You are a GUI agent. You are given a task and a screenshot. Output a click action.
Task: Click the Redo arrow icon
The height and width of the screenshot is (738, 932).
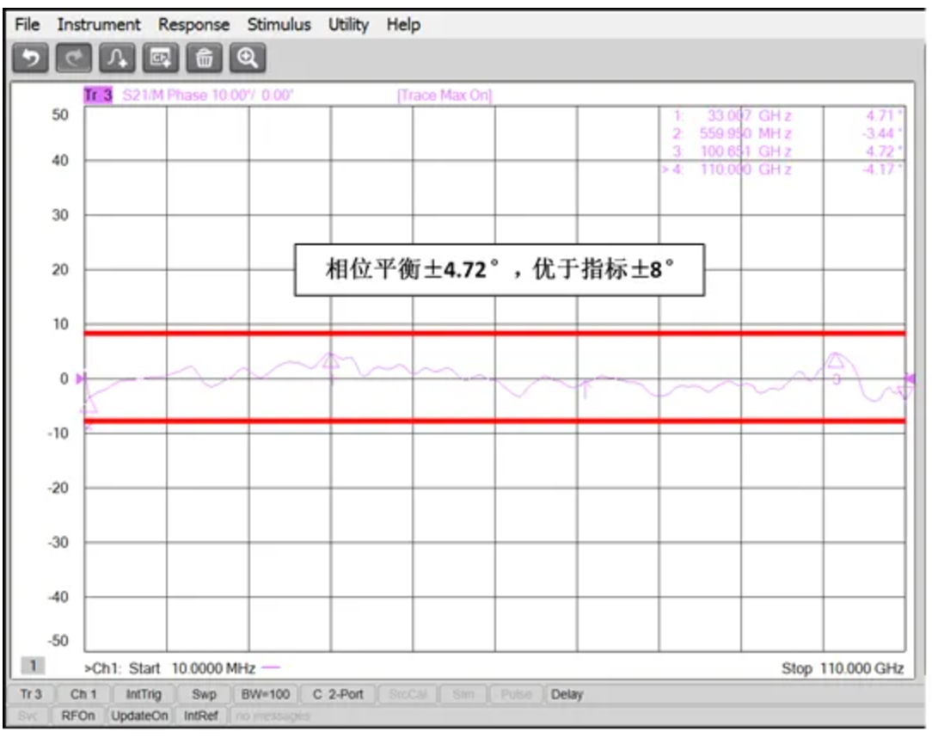pyautogui.click(x=74, y=58)
